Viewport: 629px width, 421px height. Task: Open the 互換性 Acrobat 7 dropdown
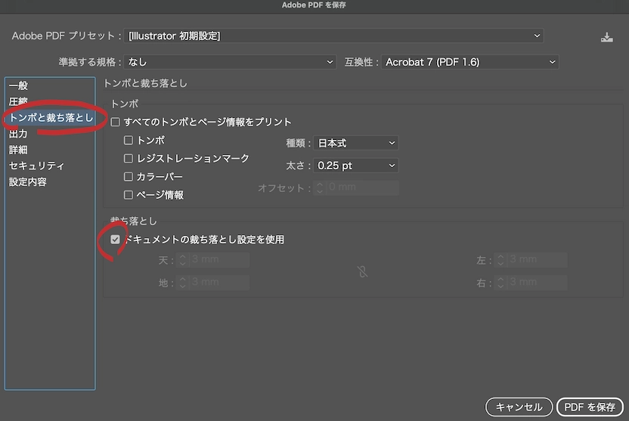(469, 62)
